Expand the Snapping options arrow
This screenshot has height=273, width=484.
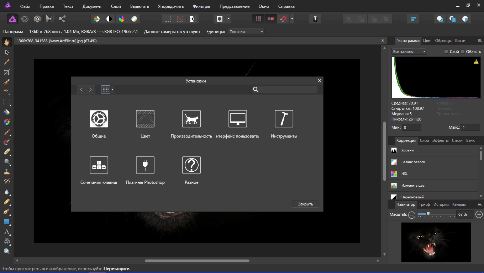click(x=292, y=19)
